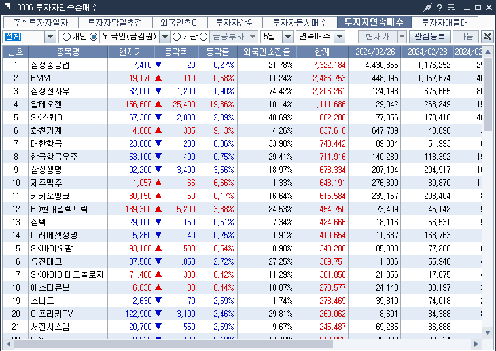Select the 한국항공우주 stock name
This screenshot has height=351, width=496.
point(54,157)
